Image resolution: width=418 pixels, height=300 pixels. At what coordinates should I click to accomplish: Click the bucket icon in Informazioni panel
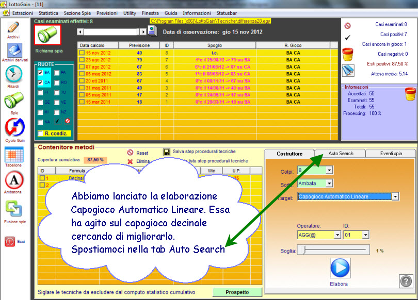tap(410, 94)
